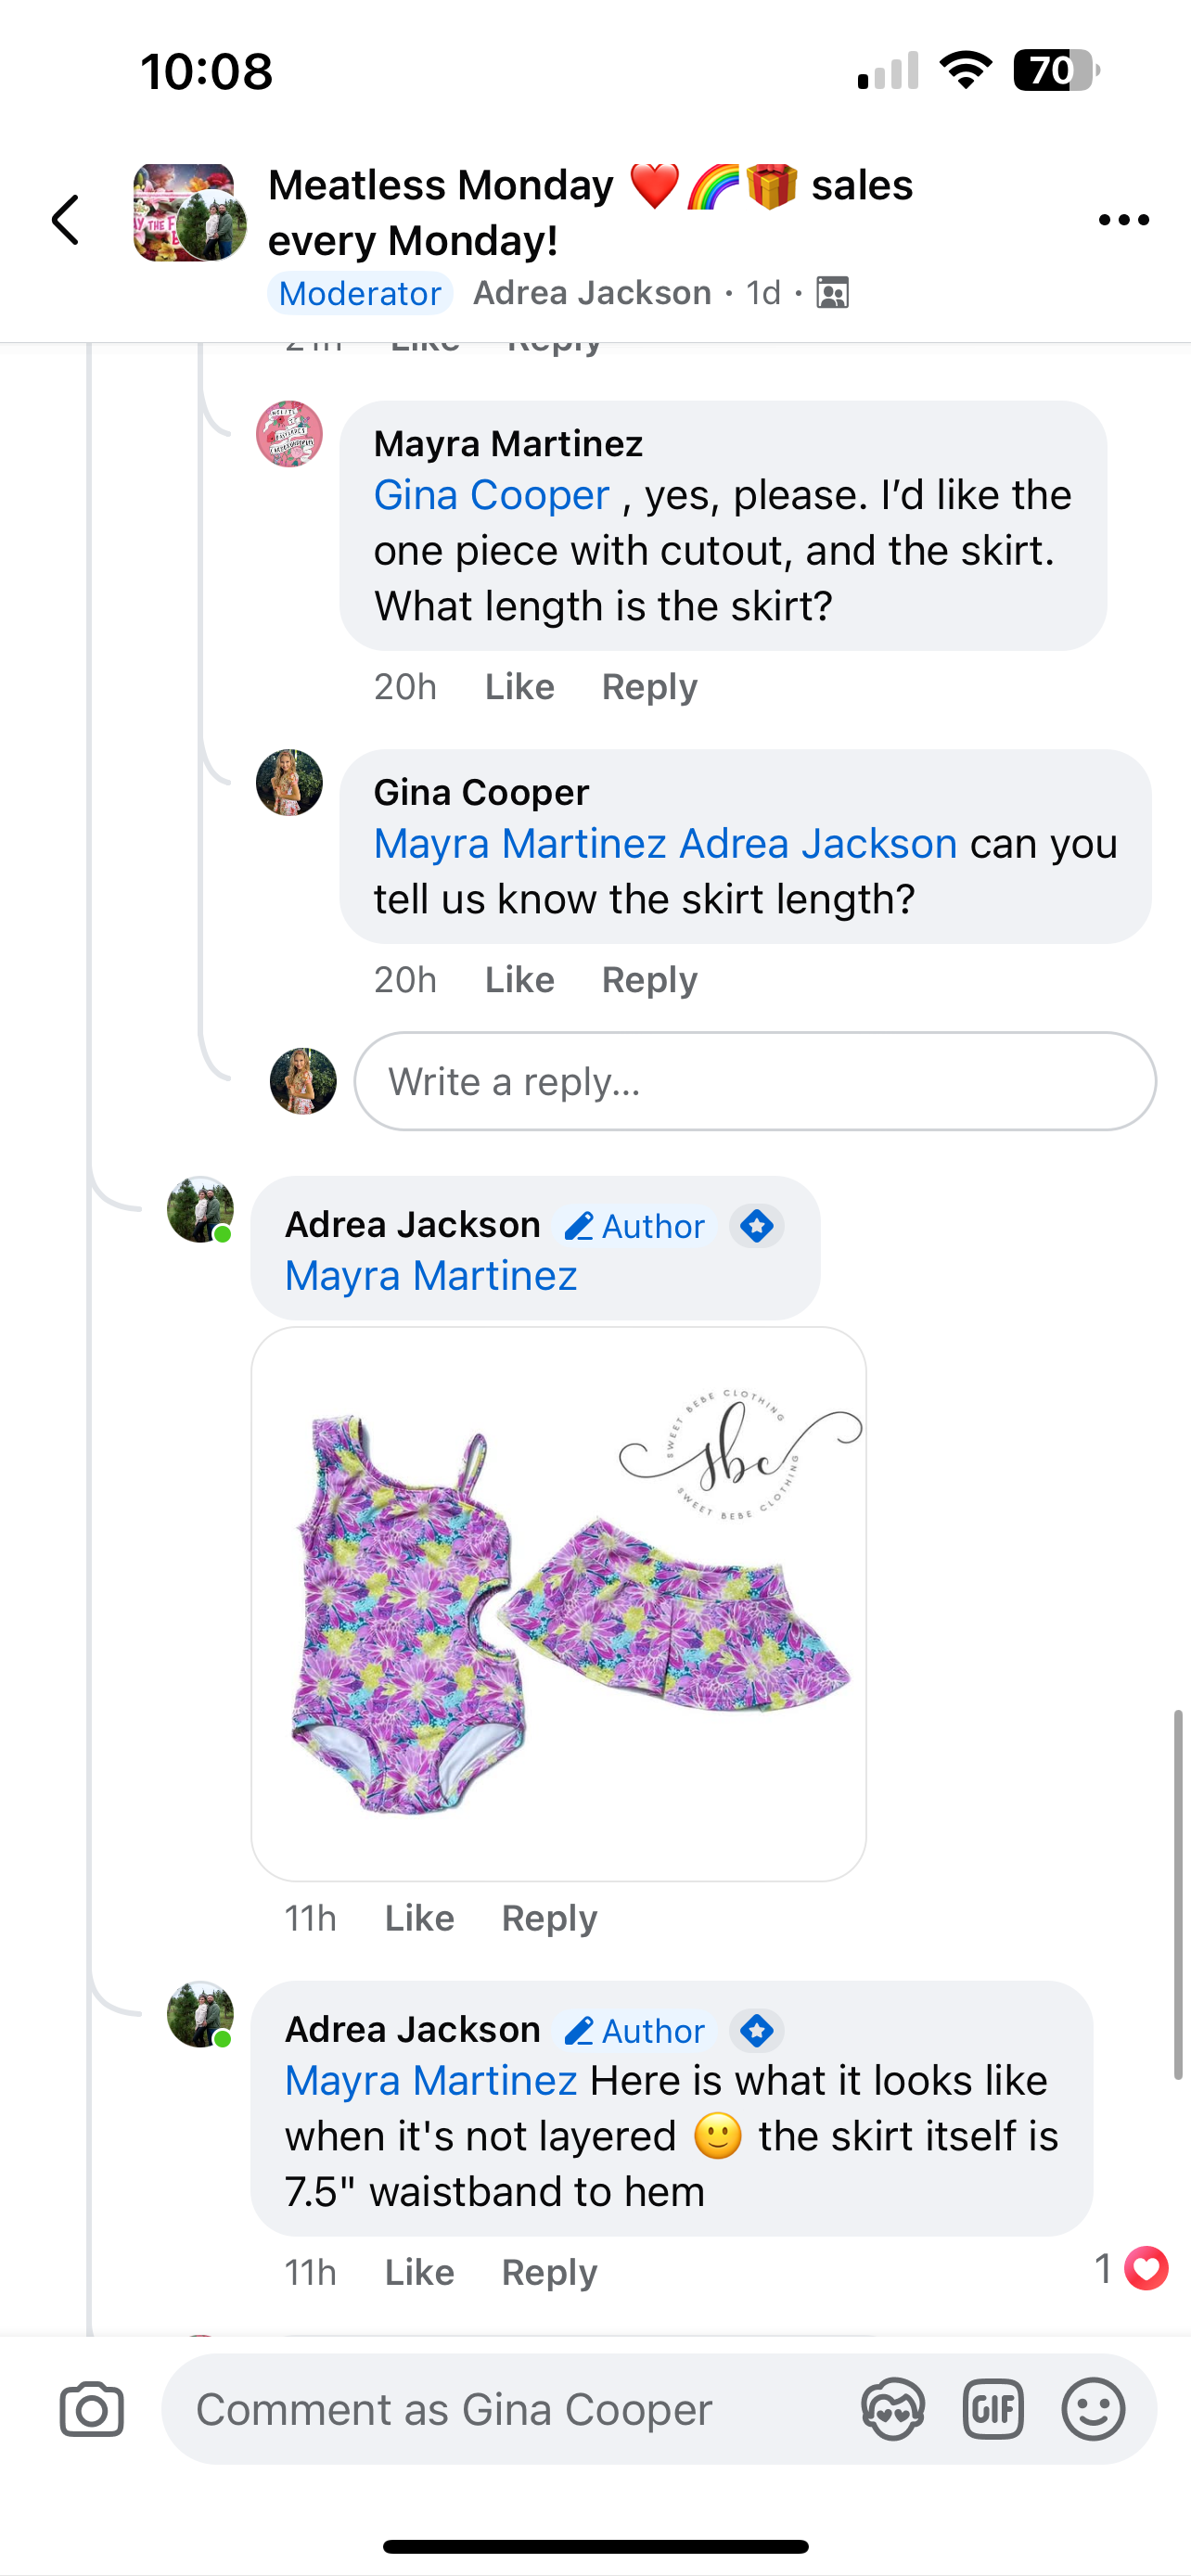Open the emoji smiley picker
Viewport: 1191px width, 2576px height.
point(1092,2409)
